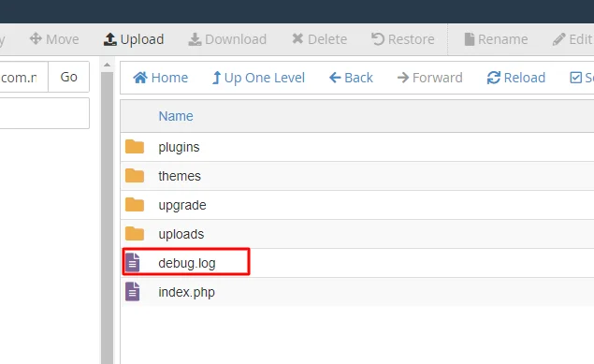594x364 pixels.
Task: Toggle the Select All checkbox
Action: (576, 78)
